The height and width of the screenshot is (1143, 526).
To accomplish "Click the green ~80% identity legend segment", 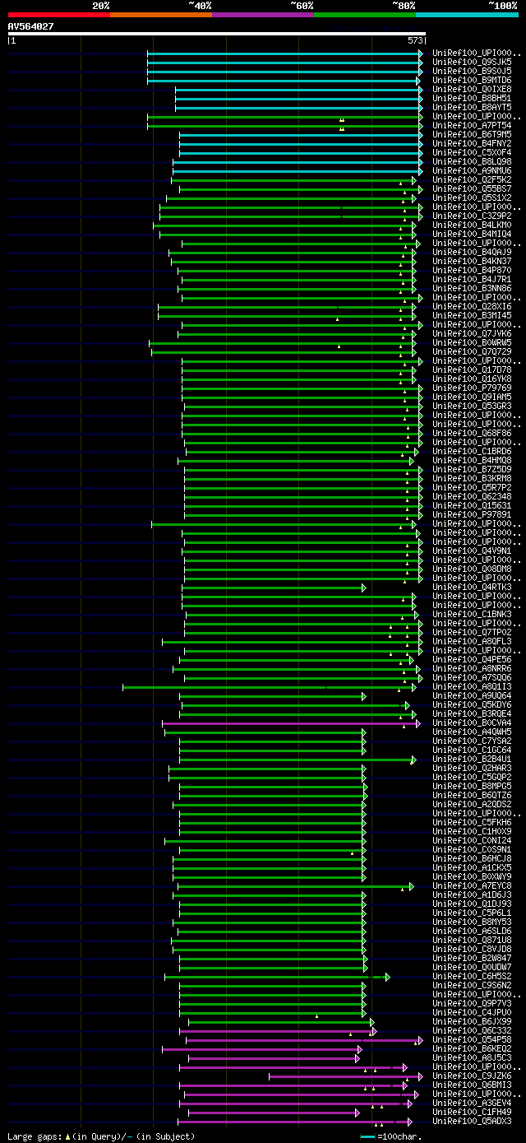I will pyautogui.click(x=365, y=15).
